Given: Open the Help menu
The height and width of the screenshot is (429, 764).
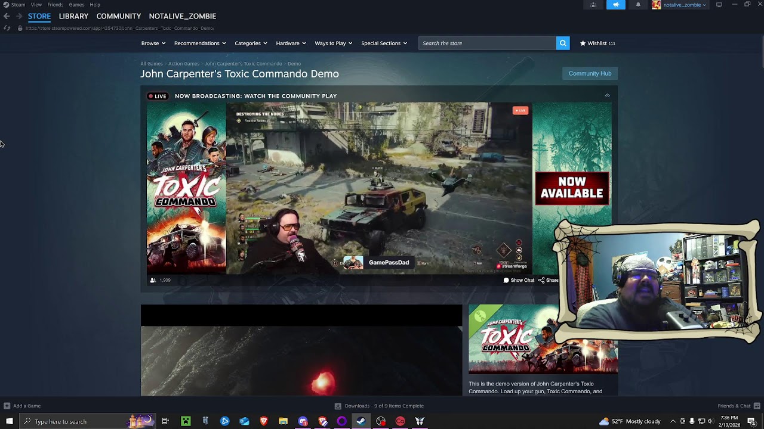Looking at the screenshot, I should [95, 5].
